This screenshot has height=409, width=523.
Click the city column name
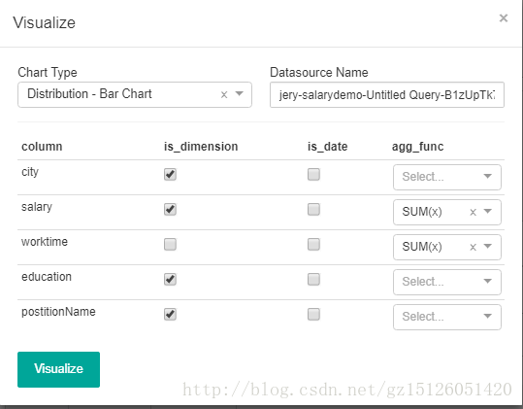(x=30, y=172)
